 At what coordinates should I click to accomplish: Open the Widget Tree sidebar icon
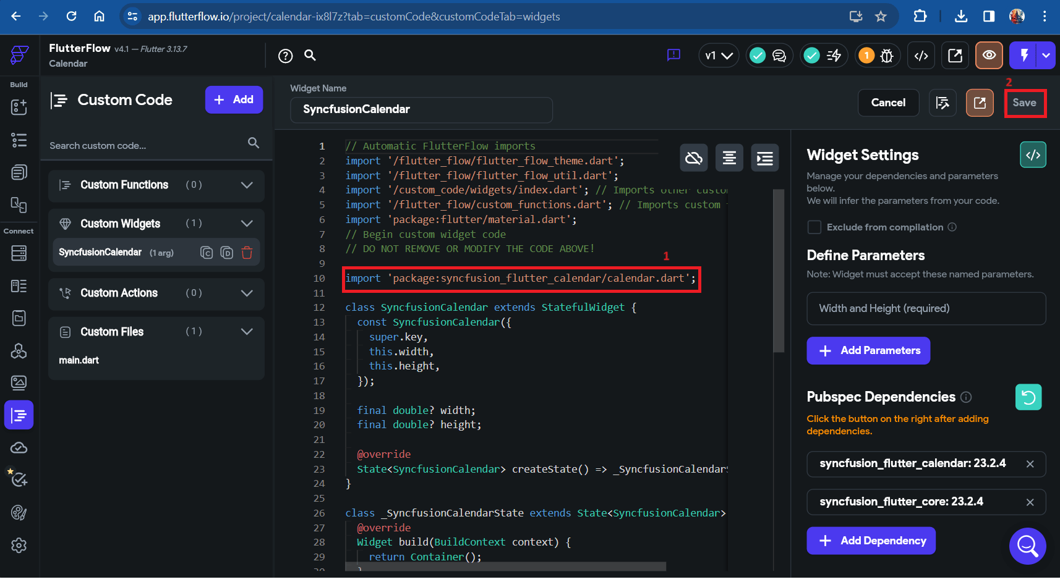click(x=19, y=140)
